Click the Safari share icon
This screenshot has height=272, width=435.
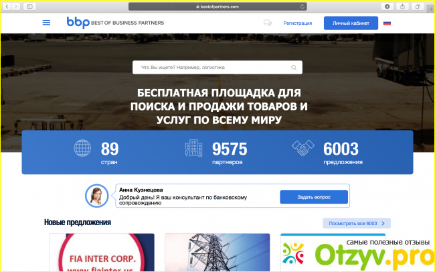[x=402, y=6]
